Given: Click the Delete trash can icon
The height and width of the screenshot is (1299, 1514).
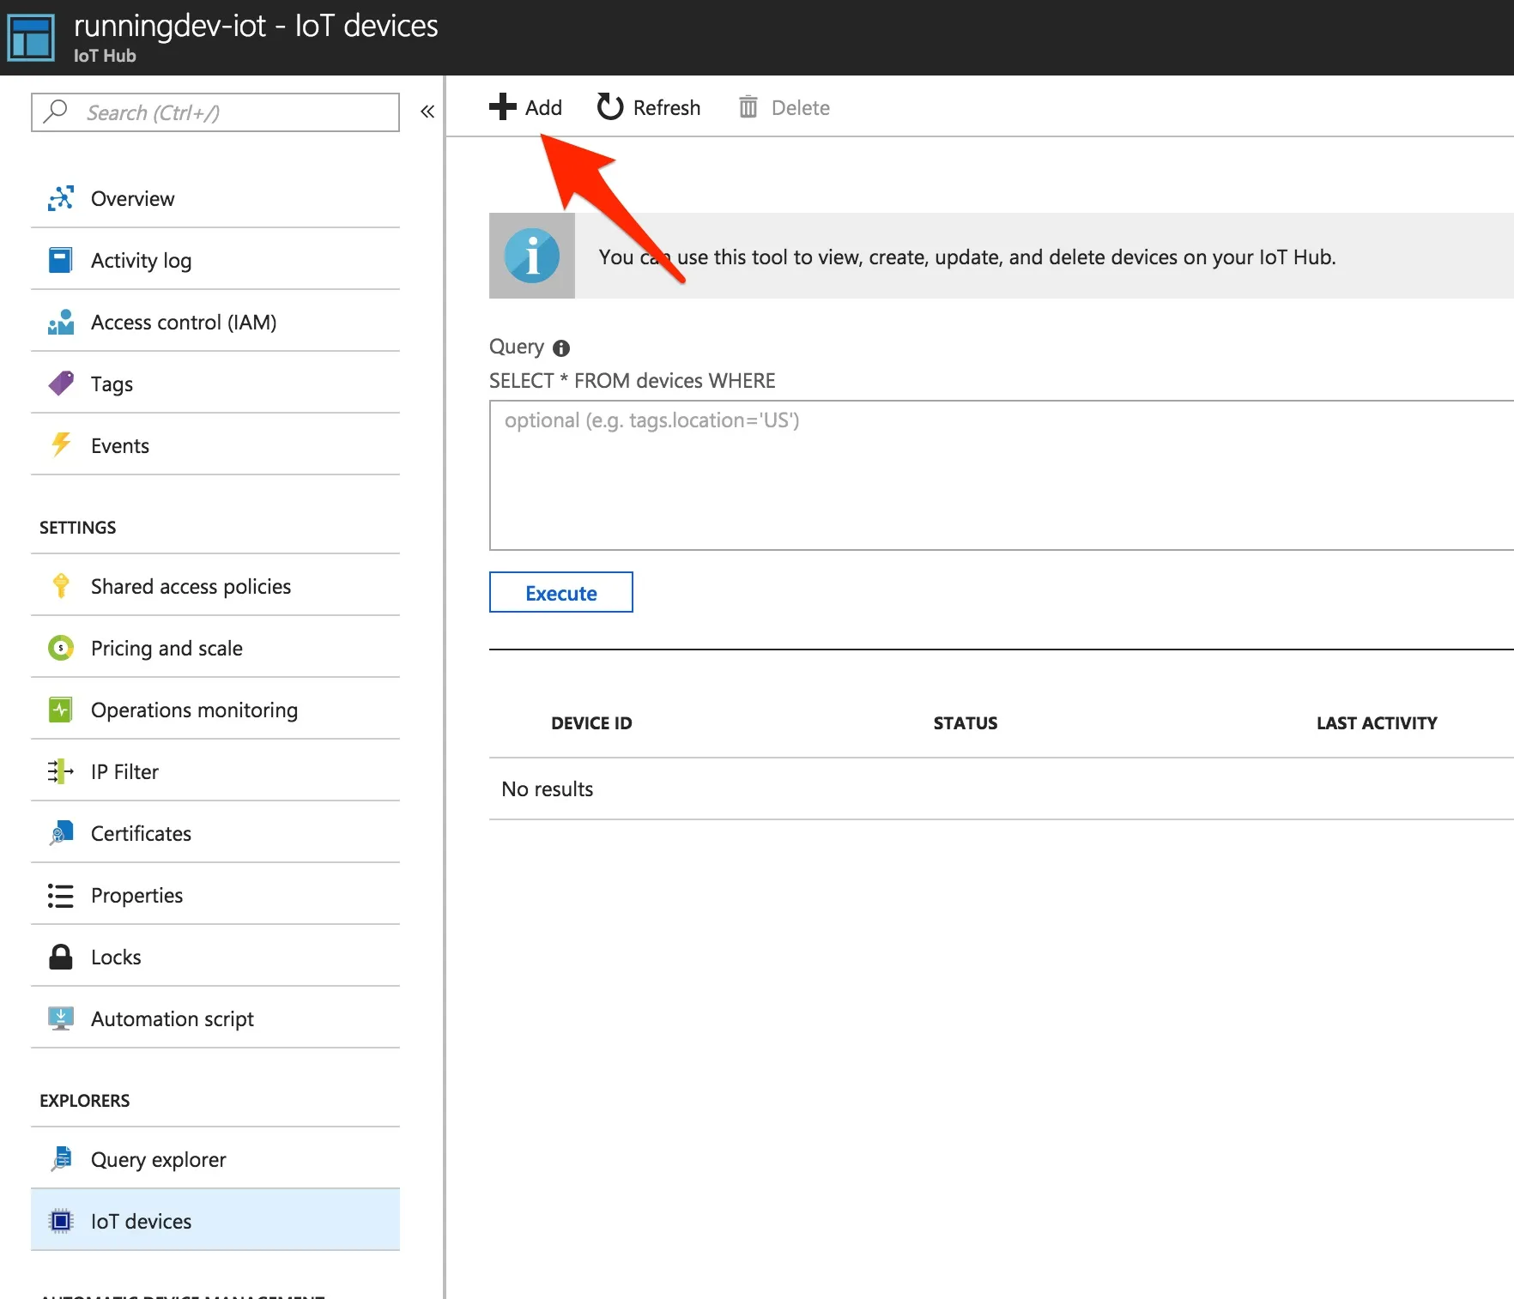Looking at the screenshot, I should click(x=748, y=107).
